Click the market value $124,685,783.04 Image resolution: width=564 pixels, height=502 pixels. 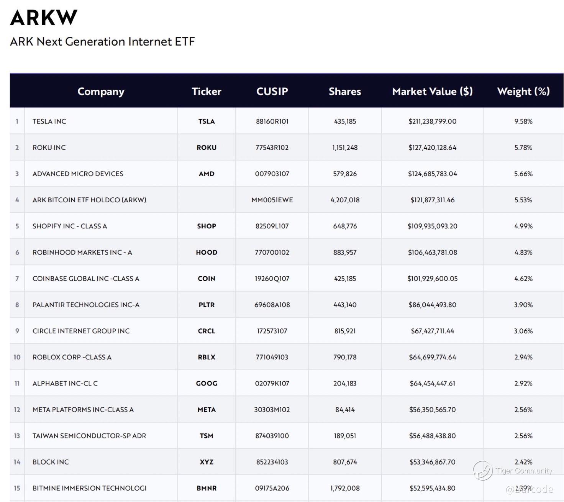[433, 174]
